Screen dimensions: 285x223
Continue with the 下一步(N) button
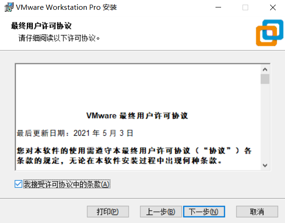click(x=204, y=211)
